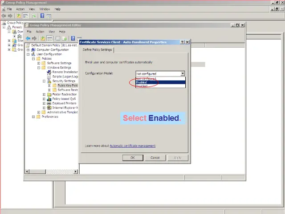The image size is (285, 214).
Task: Switch to the Define Policy Settings tab
Action: click(97, 50)
